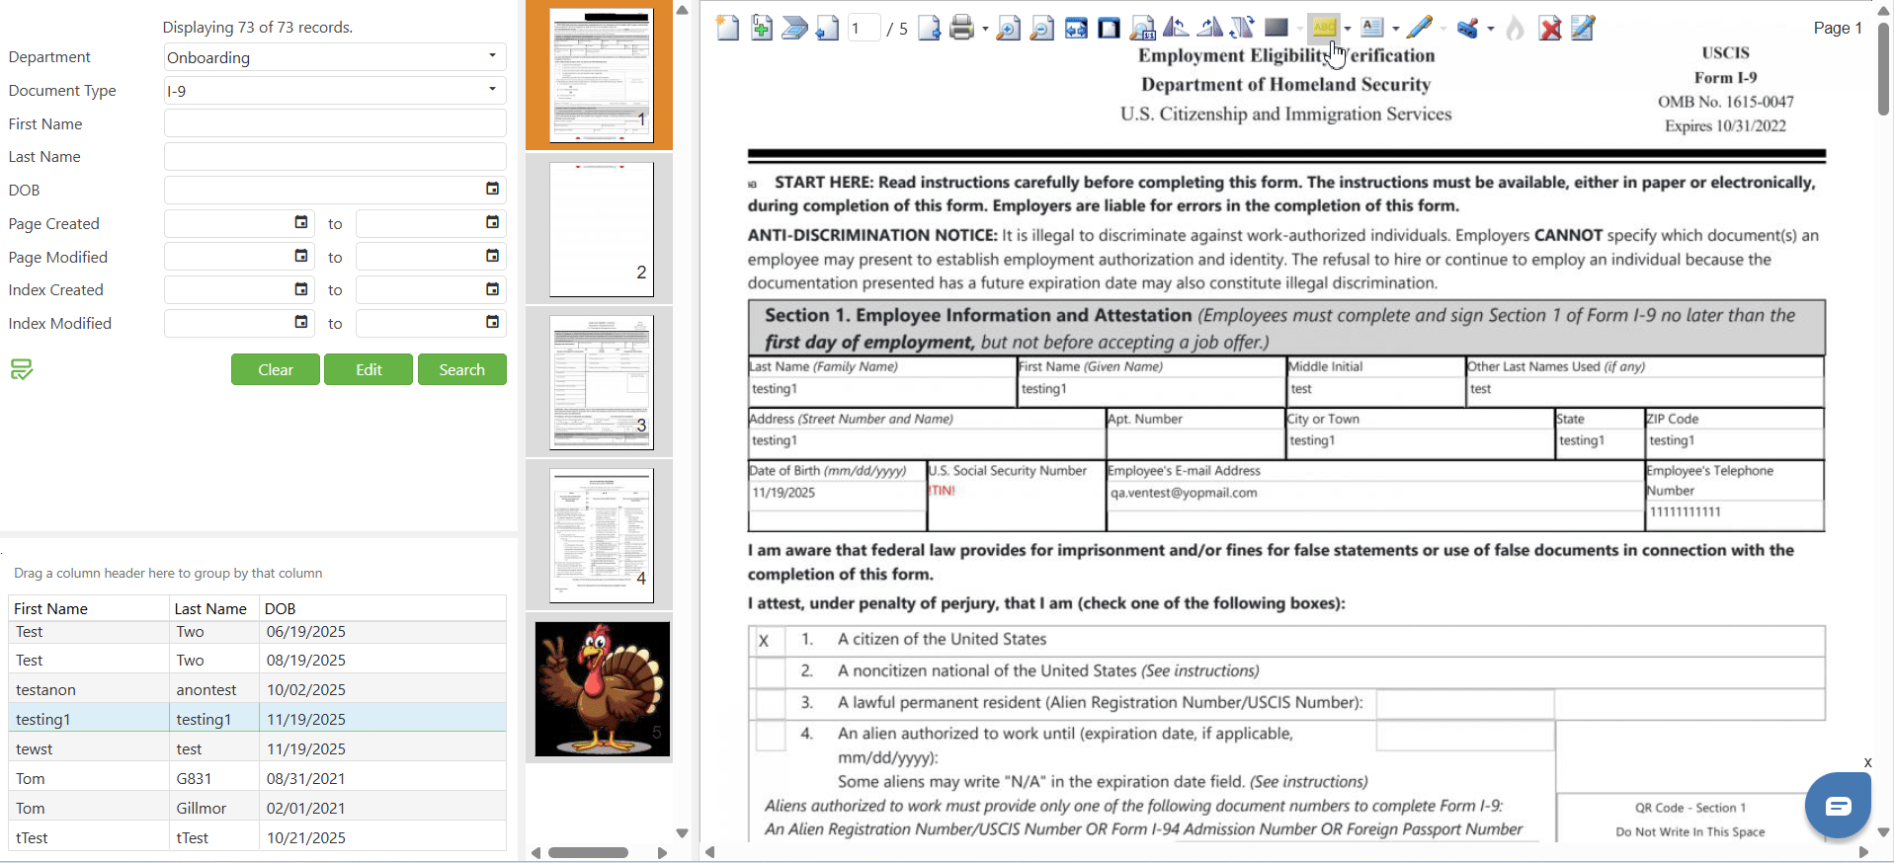The height and width of the screenshot is (863, 1894).
Task: Check the citizen of United States box
Action: [769, 640]
